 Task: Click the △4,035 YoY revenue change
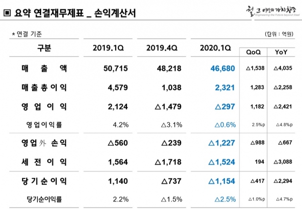pyautogui.click(x=281, y=68)
